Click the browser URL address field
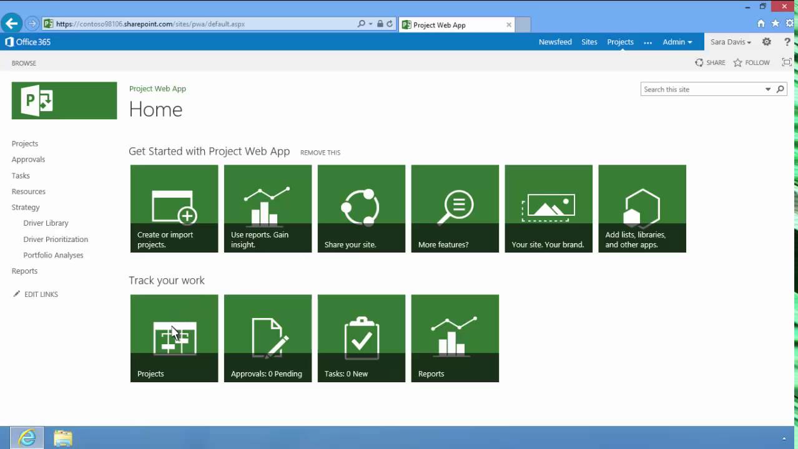Screen dimensions: 798x449 click(x=200, y=24)
